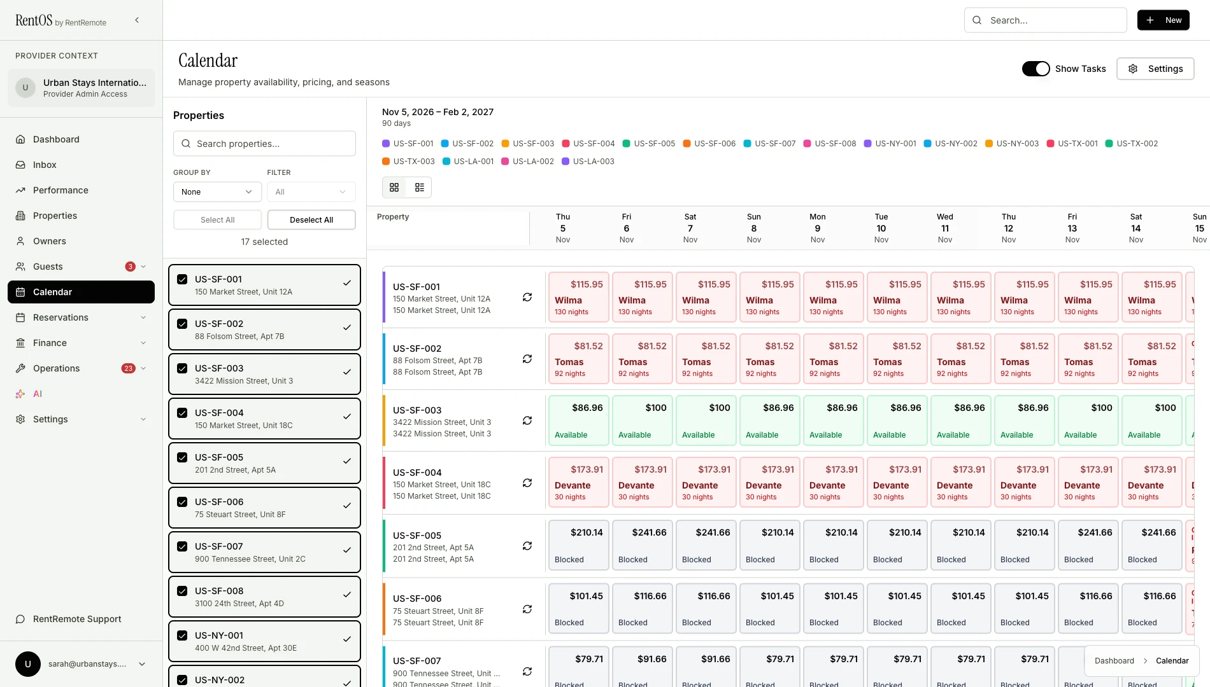Open the Group By None dropdown

tap(217, 191)
